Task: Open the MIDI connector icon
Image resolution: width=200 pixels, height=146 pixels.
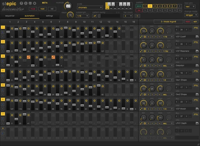Action: 30,3
